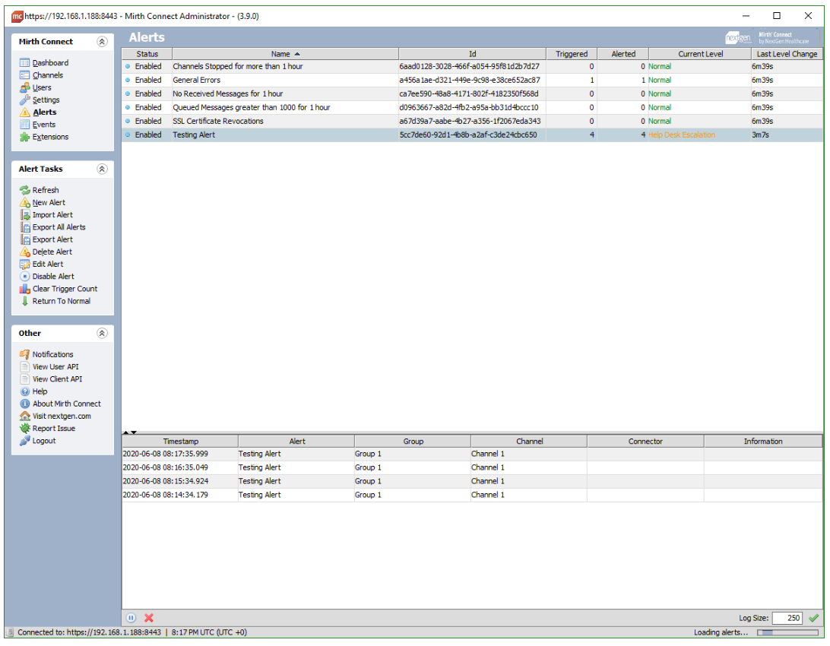Select log entry 2020-06-08 08:16:35.049
Viewport: 830px width, 646px height.
pos(472,467)
